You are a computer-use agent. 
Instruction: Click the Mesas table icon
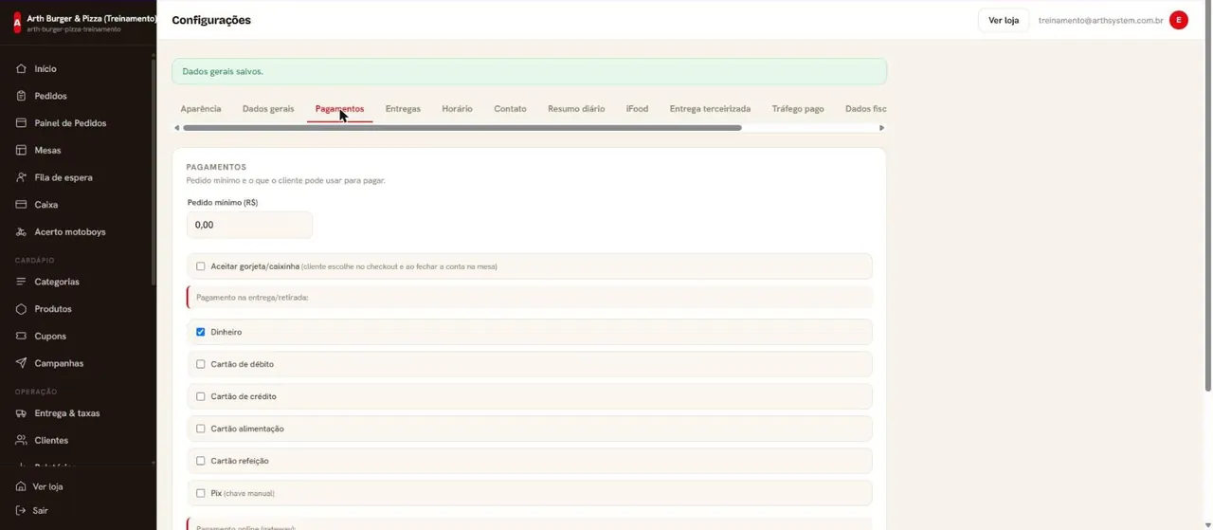(21, 150)
